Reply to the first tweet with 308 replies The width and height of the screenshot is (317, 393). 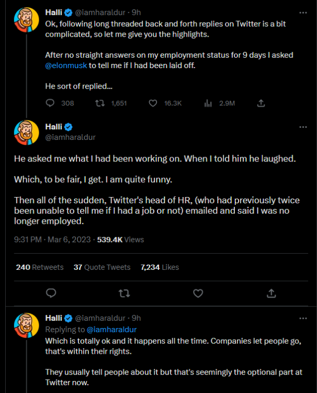[50, 103]
